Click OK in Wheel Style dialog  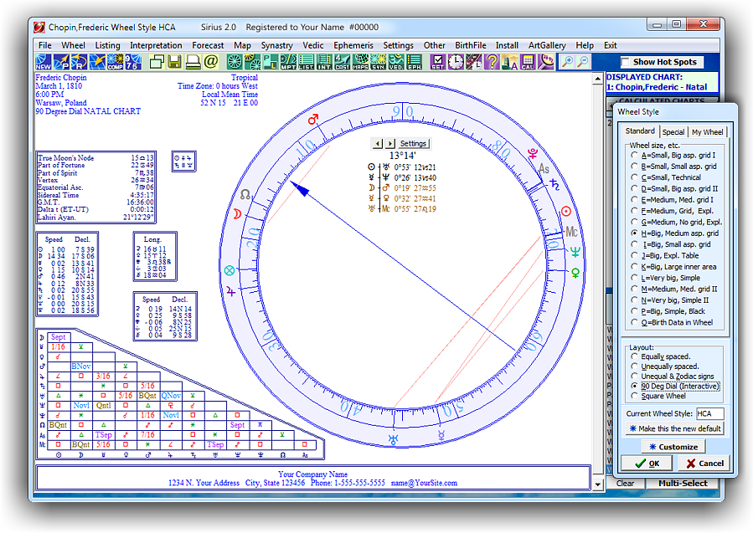pos(647,463)
